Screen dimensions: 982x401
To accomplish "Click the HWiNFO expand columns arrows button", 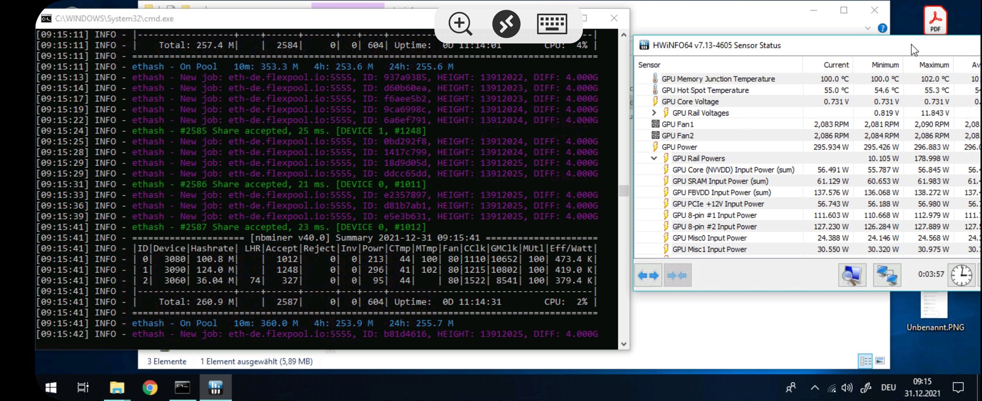I will pyautogui.click(x=648, y=275).
